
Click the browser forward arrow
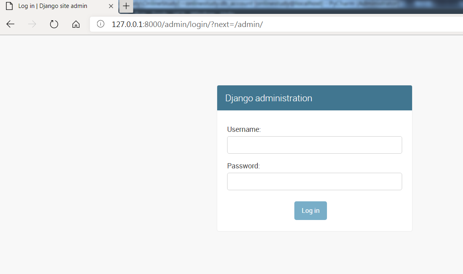[32, 24]
